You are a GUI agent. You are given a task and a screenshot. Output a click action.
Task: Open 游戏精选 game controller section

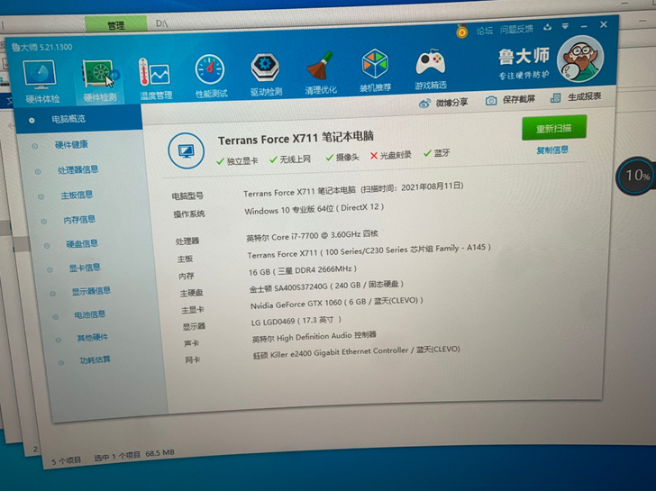(x=431, y=69)
